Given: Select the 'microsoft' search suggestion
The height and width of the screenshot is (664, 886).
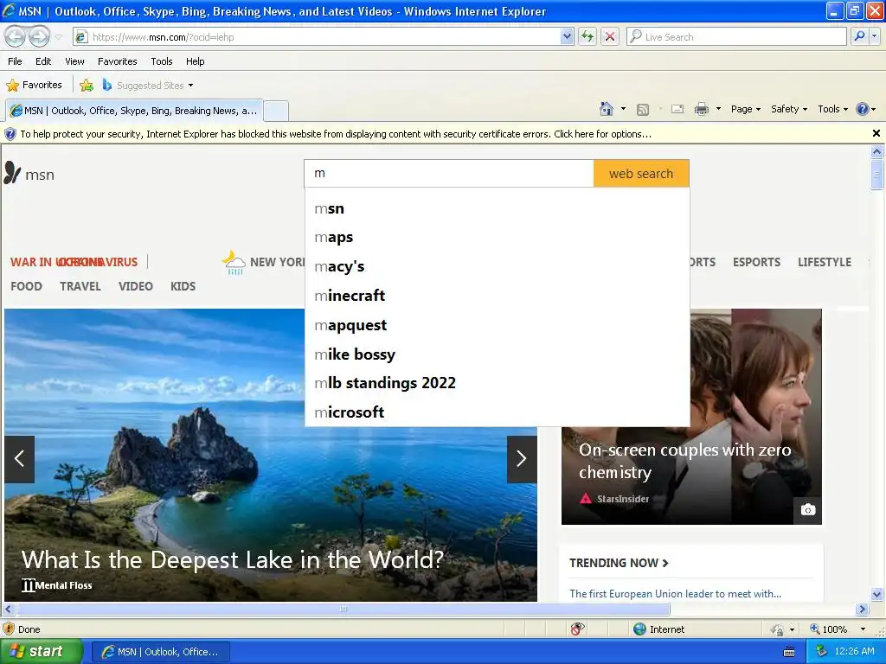Looking at the screenshot, I should coord(498,412).
